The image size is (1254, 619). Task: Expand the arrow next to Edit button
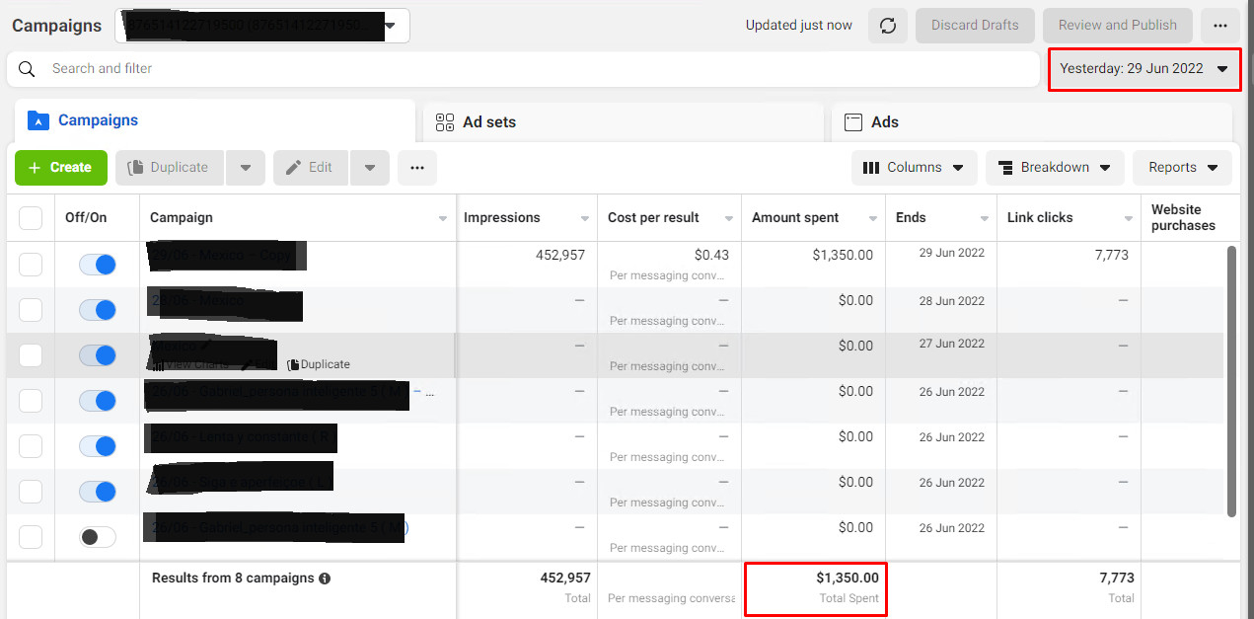tap(369, 168)
